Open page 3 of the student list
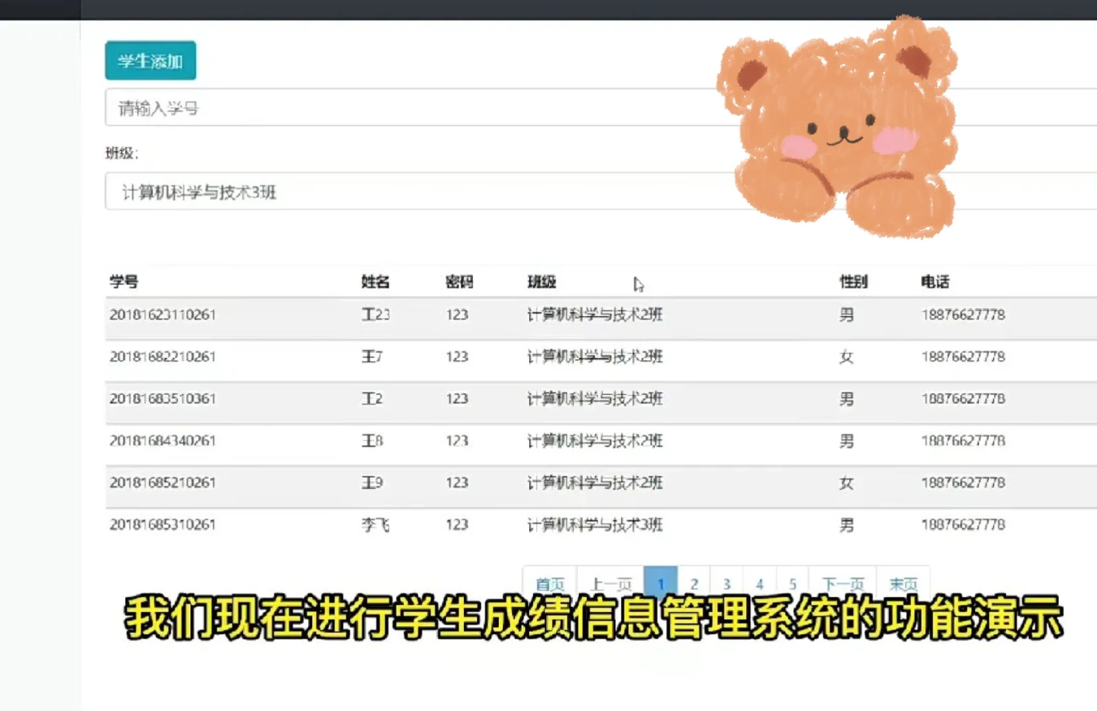The height and width of the screenshot is (711, 1097). pos(727,583)
